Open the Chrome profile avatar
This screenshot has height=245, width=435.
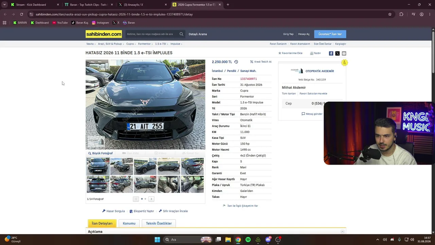421,14
